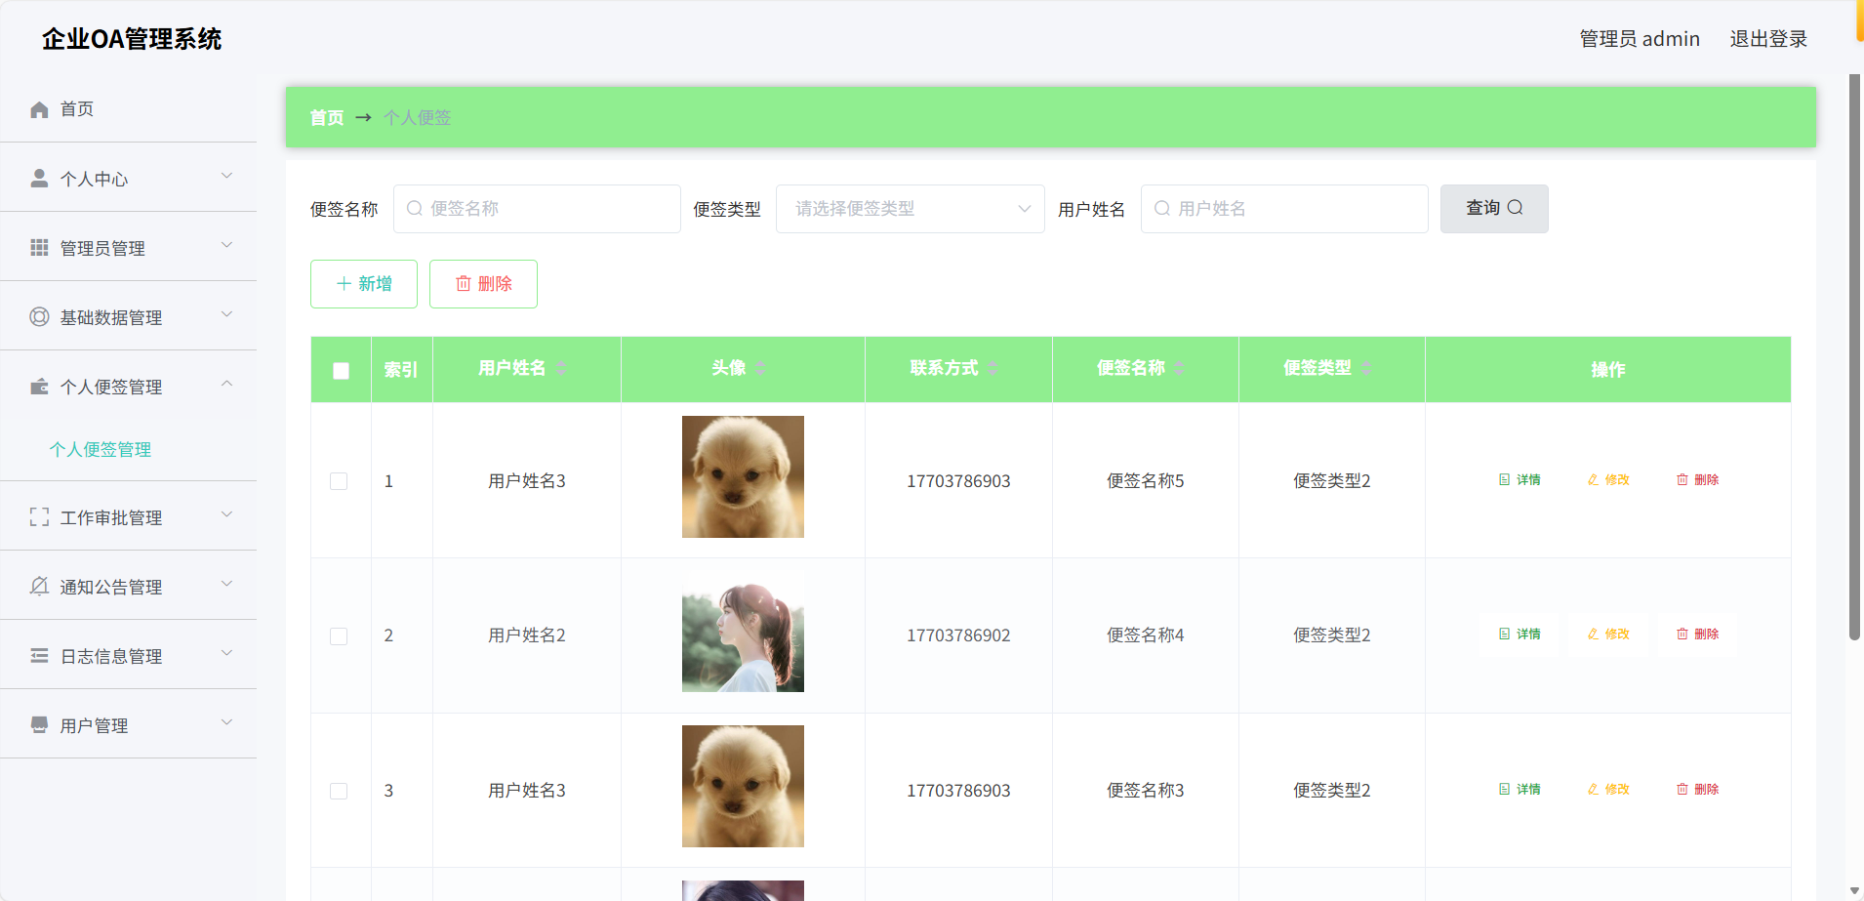1864x901 pixels.
Task: Click the bell icon for 通知公告管理
Action: (39, 586)
